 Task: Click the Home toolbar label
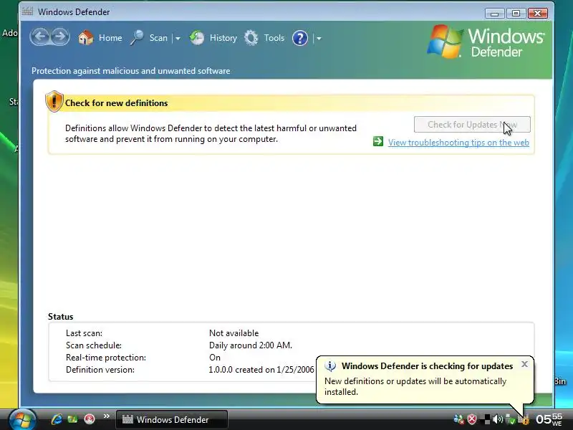[110, 38]
